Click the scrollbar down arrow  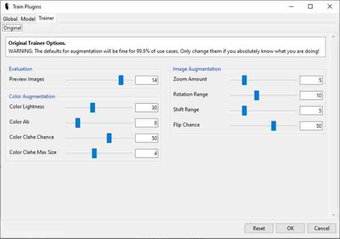(x=333, y=215)
